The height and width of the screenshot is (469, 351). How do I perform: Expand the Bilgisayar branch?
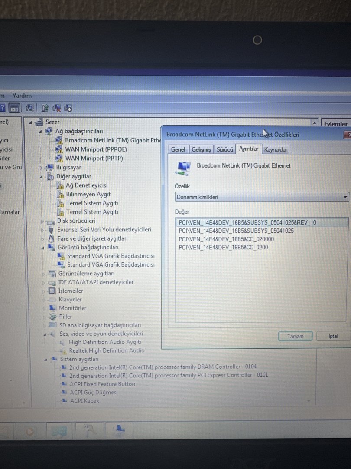[x=42, y=168]
